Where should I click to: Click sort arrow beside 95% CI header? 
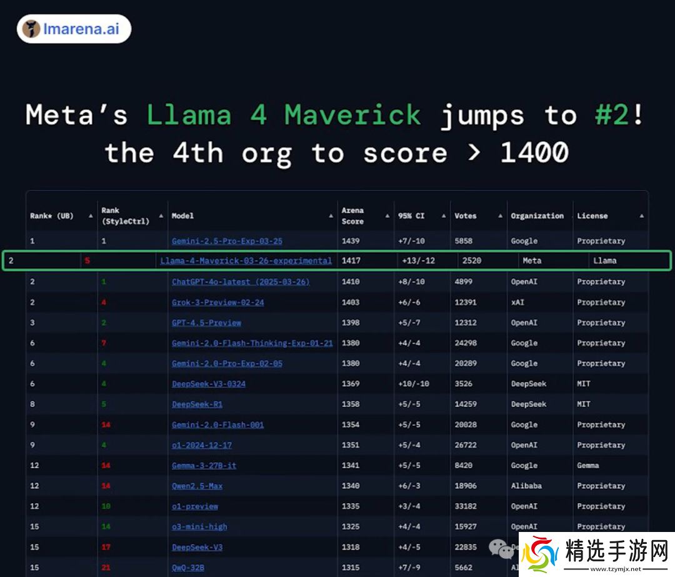444,216
